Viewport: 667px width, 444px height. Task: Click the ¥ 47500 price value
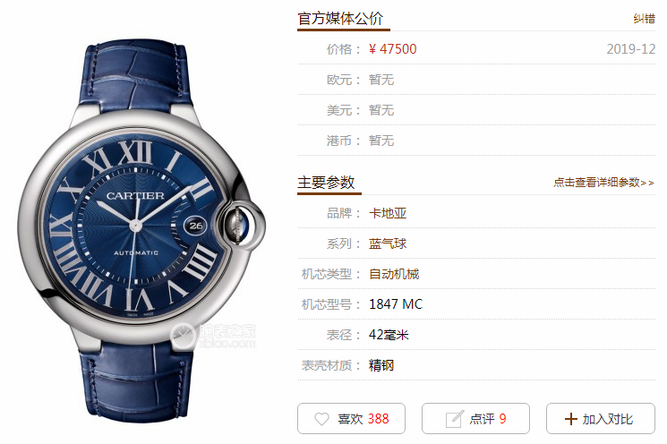click(x=393, y=49)
